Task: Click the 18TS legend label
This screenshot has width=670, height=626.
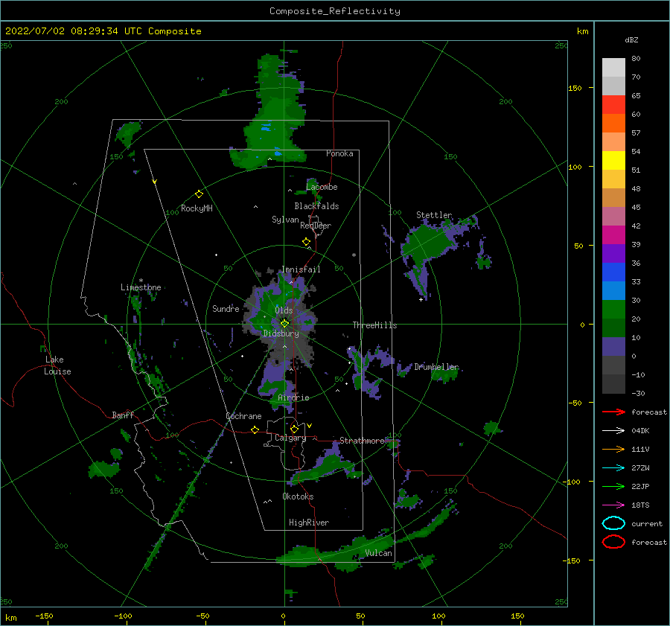Action: click(x=640, y=505)
